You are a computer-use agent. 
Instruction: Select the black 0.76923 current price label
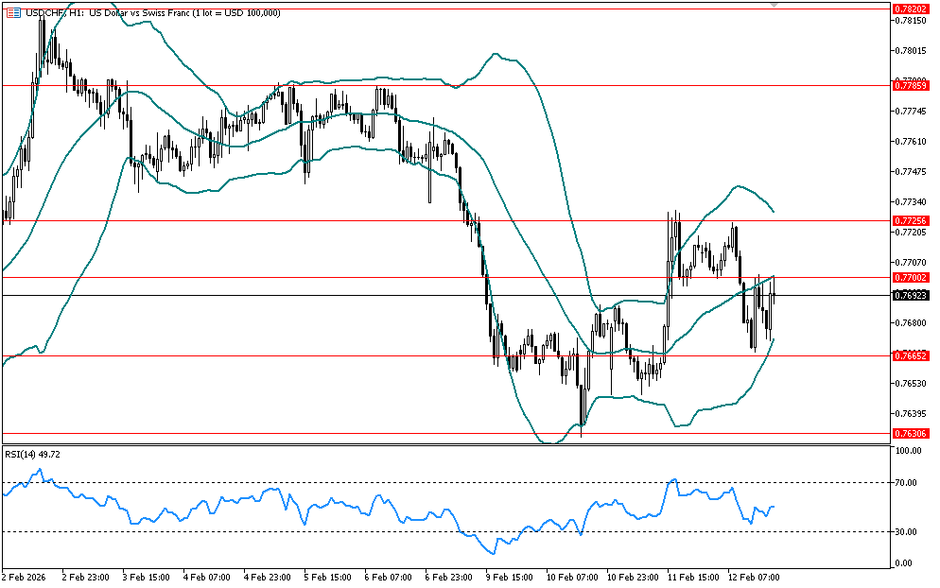[911, 295]
